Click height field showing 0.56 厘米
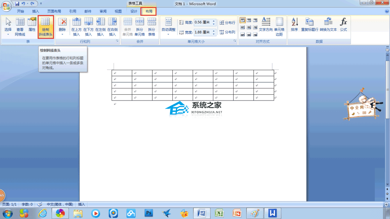390x219 pixels. [x=203, y=22]
